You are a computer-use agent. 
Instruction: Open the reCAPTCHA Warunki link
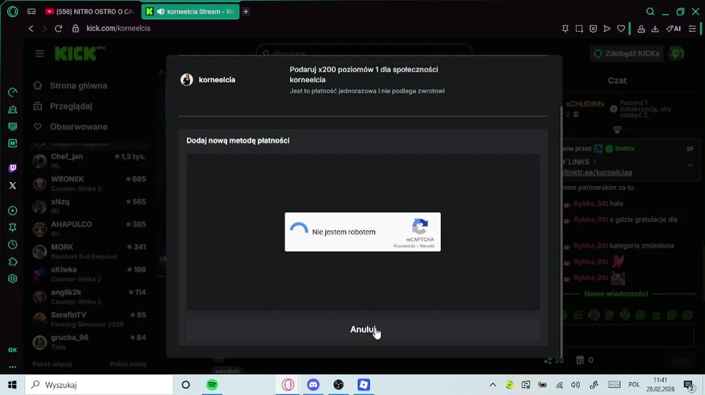coord(427,246)
